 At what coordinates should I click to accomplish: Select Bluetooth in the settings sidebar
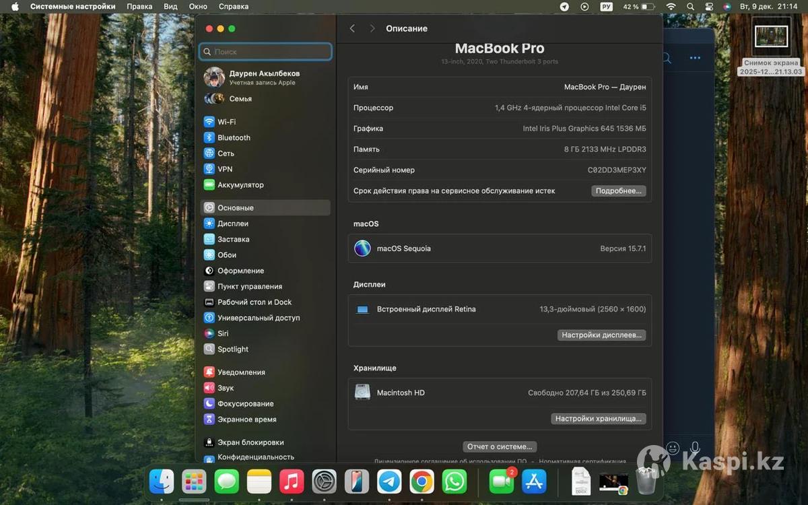tap(233, 137)
